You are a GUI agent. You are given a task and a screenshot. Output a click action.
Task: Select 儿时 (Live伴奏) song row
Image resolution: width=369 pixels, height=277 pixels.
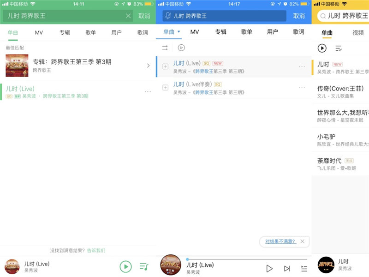234,88
